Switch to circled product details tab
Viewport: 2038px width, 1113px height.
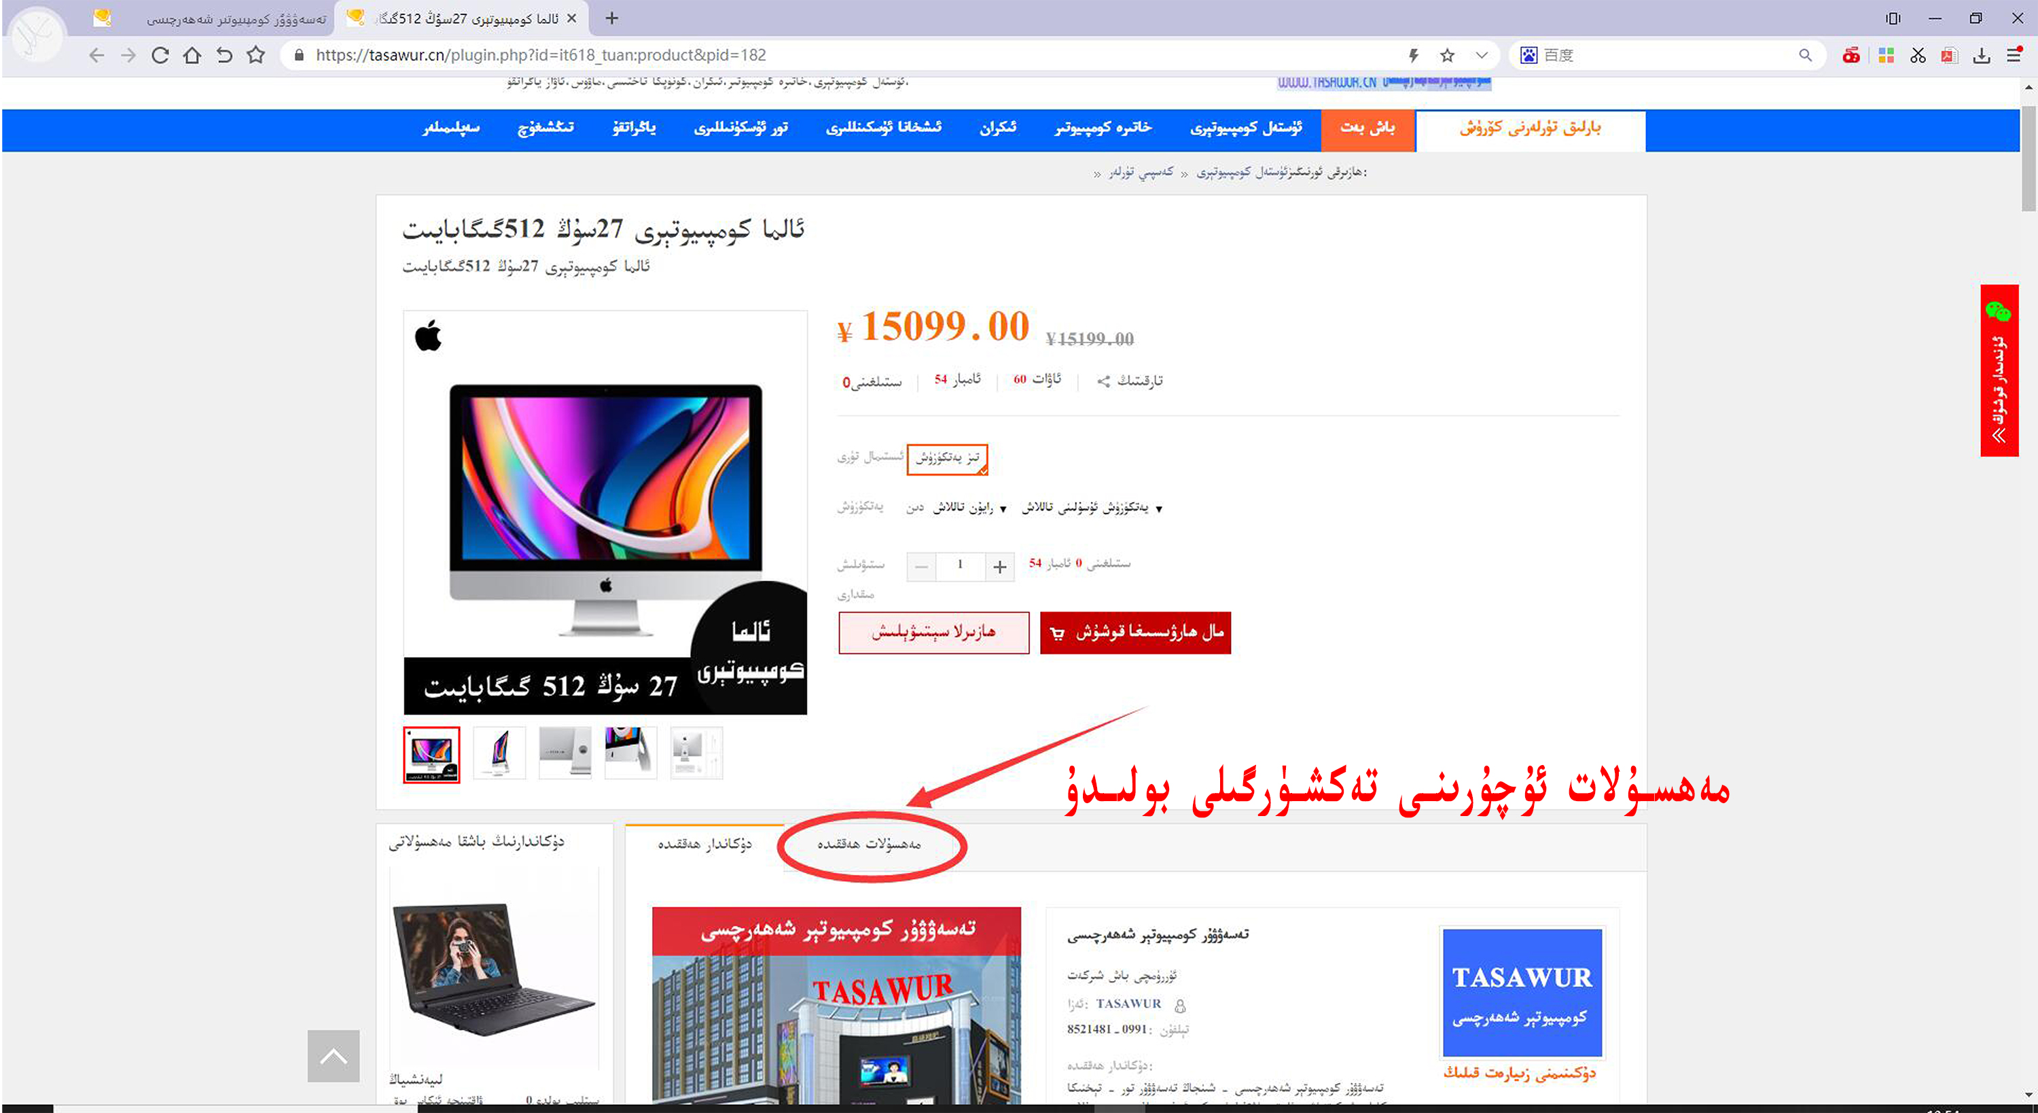pos(870,845)
